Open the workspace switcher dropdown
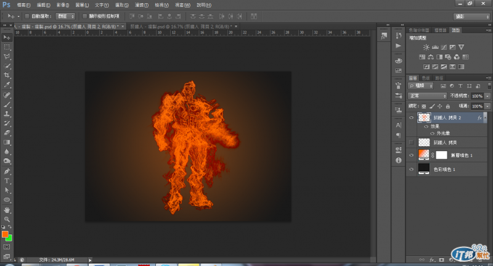493x266 pixels. click(x=472, y=17)
